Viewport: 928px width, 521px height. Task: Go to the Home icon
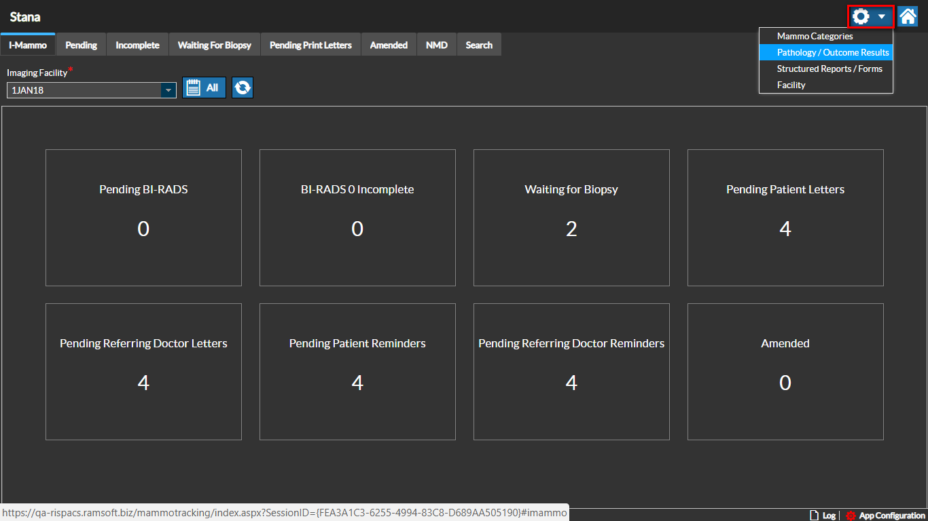coord(908,16)
